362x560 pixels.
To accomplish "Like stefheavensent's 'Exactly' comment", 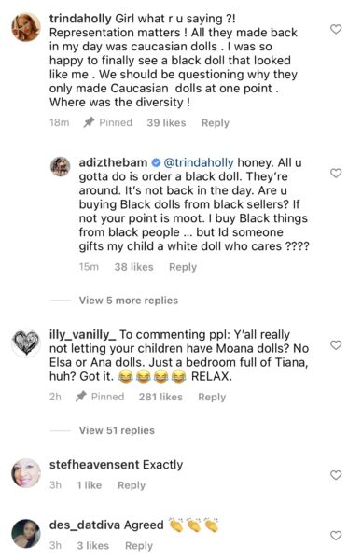I will click(x=336, y=475).
